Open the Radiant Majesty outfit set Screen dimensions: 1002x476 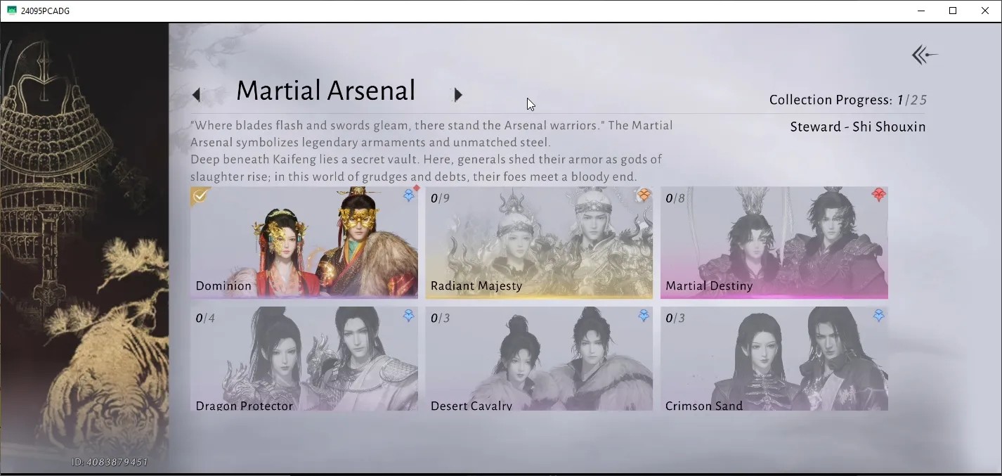point(539,243)
